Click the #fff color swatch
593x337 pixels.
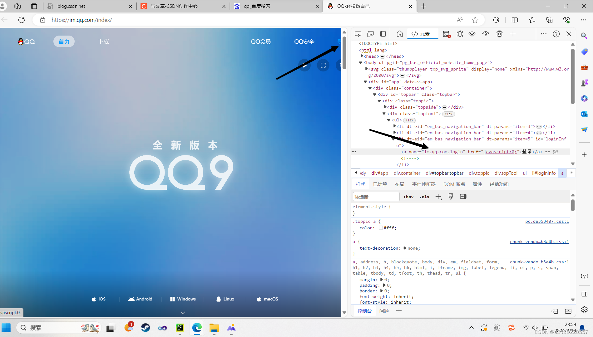tap(381, 228)
